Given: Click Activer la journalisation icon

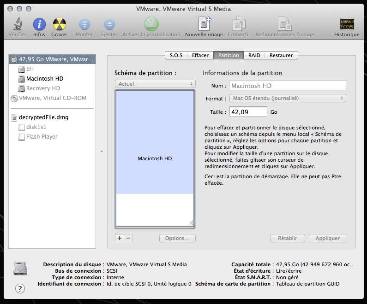Looking at the screenshot, I should tap(151, 24).
